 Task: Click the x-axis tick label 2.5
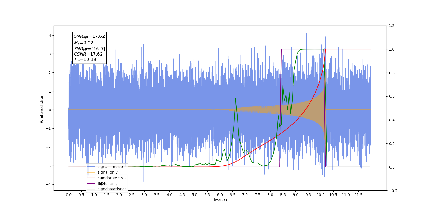coord(132,195)
